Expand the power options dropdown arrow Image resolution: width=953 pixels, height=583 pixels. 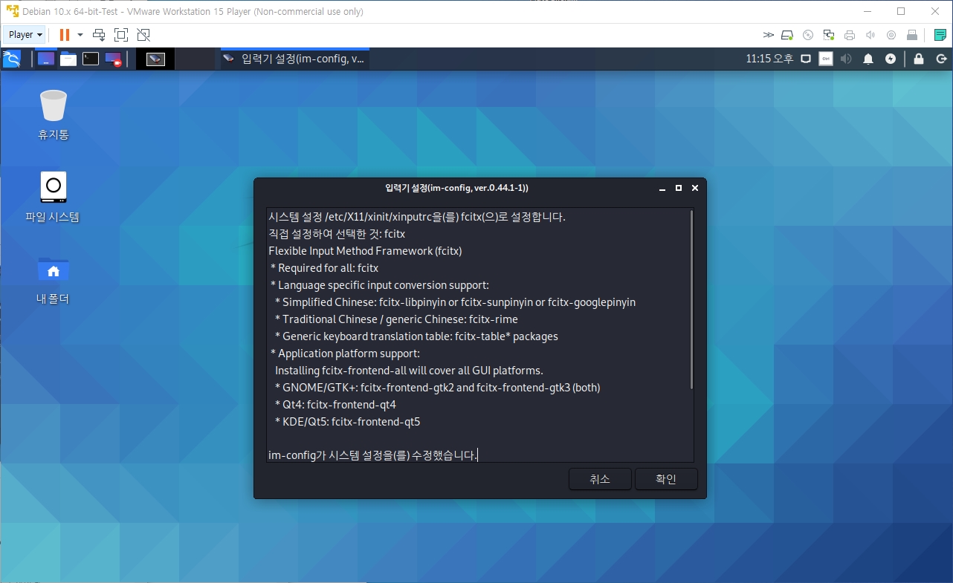(x=80, y=34)
